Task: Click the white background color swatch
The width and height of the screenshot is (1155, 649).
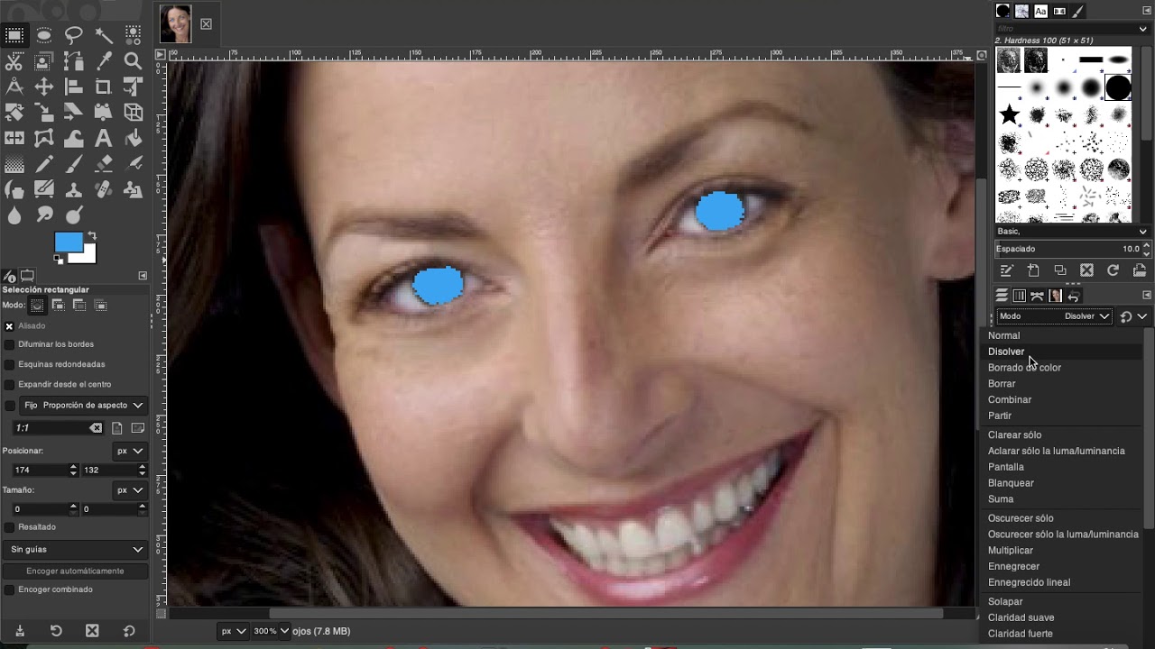Action: coord(88,256)
